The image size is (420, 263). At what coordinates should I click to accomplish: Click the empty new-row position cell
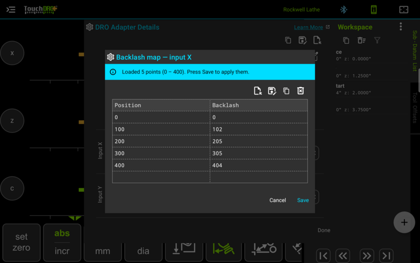point(161,177)
